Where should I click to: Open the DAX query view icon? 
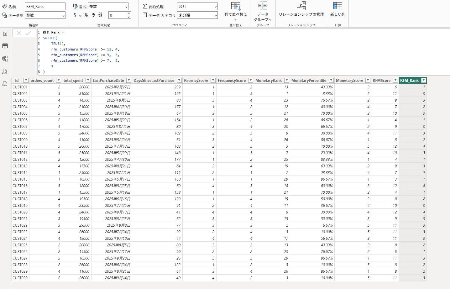tap(5, 71)
